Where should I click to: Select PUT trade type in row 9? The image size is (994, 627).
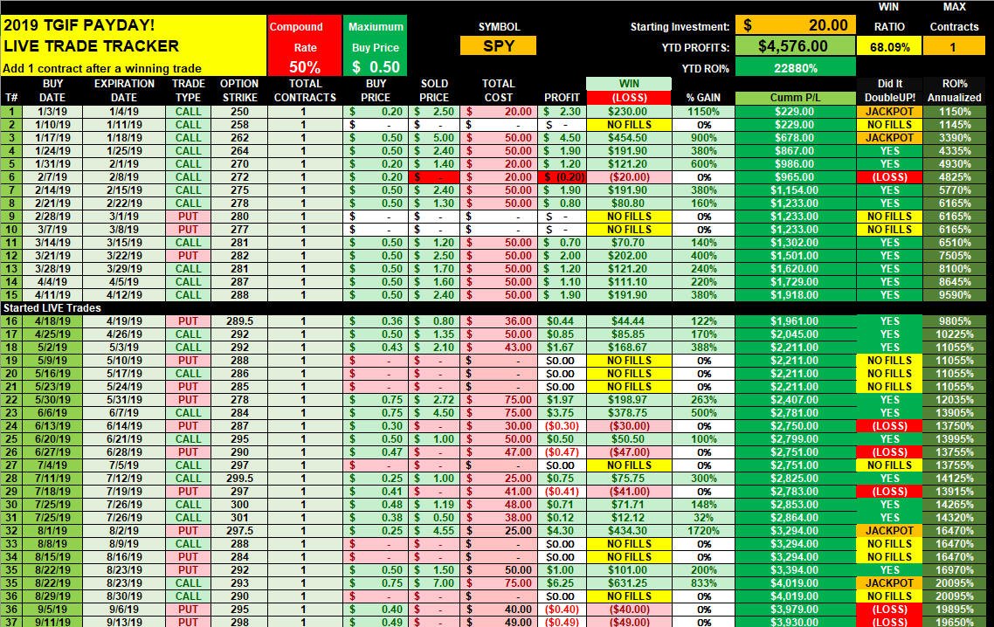(x=189, y=217)
